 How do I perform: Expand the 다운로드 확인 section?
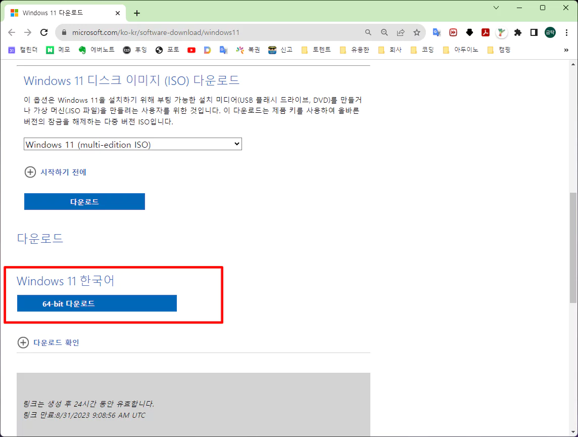tap(49, 342)
